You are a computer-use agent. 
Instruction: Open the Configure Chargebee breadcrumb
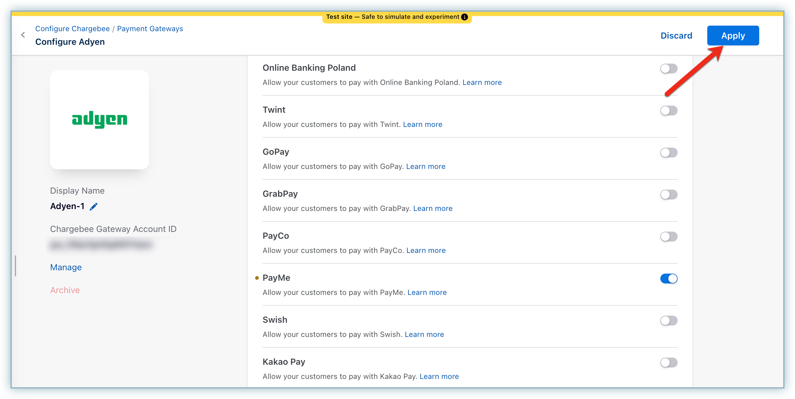click(73, 29)
